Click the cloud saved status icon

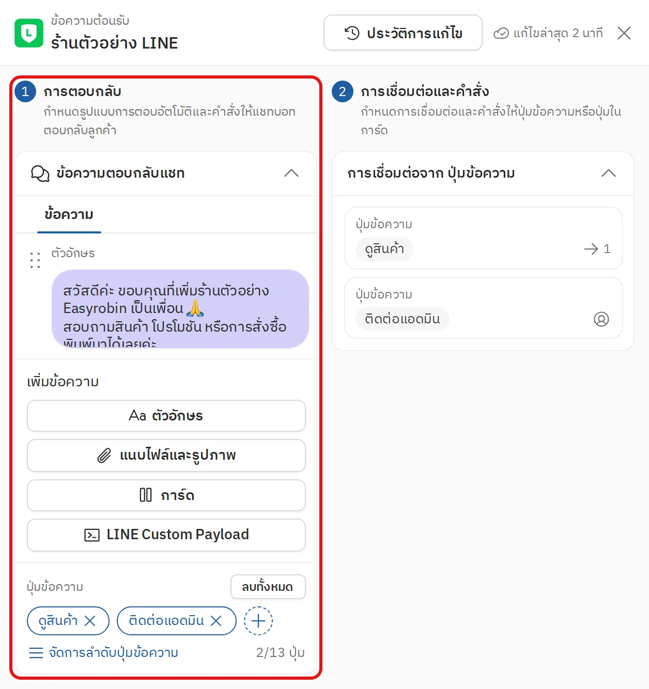(x=501, y=34)
